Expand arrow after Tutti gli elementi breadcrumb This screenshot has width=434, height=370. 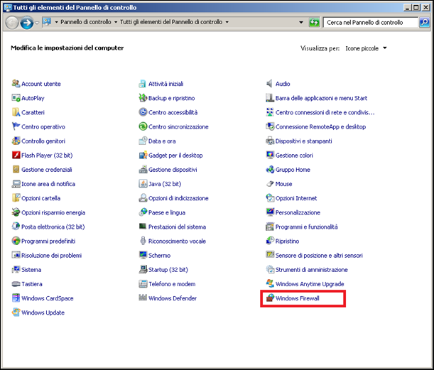click(x=227, y=22)
